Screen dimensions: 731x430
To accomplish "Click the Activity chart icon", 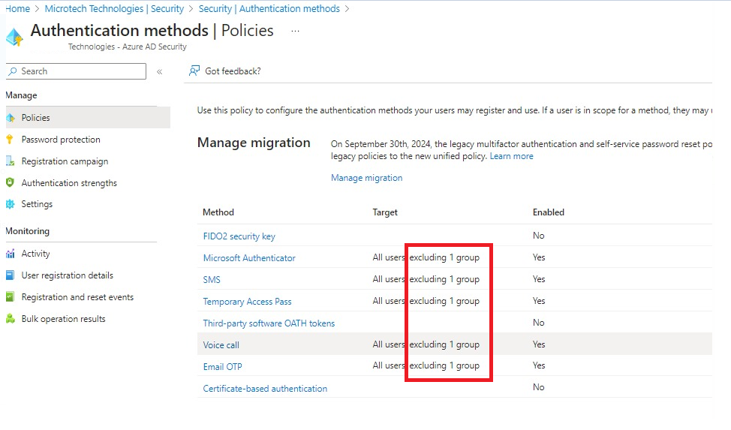I will pos(10,254).
